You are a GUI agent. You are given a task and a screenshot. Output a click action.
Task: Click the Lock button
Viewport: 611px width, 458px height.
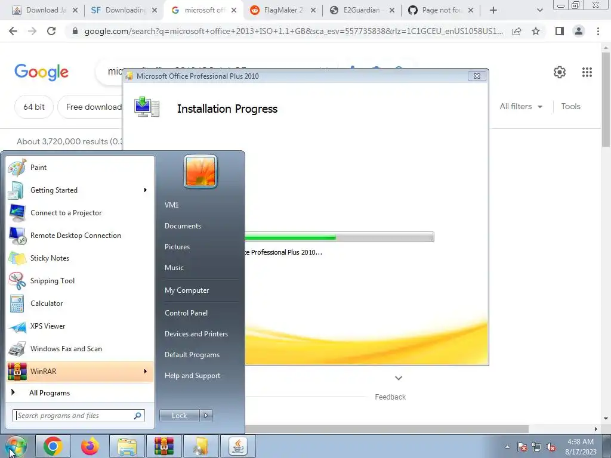coord(180,416)
